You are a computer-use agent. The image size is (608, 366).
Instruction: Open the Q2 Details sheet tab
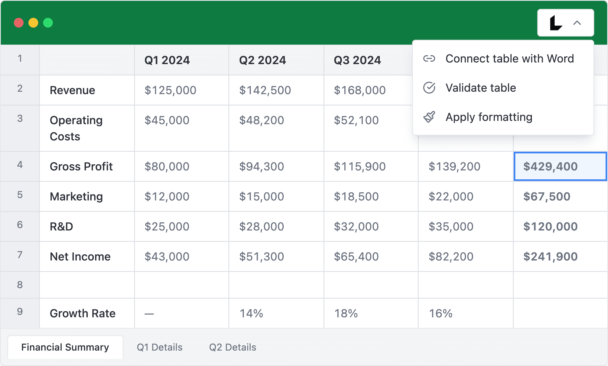click(x=232, y=347)
